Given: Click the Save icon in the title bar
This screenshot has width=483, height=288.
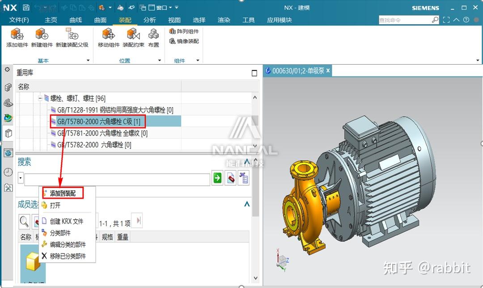Looking at the screenshot, I should click(x=27, y=7).
